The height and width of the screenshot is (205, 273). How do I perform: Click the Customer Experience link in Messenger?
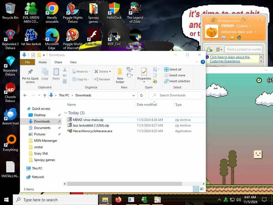click(230, 59)
